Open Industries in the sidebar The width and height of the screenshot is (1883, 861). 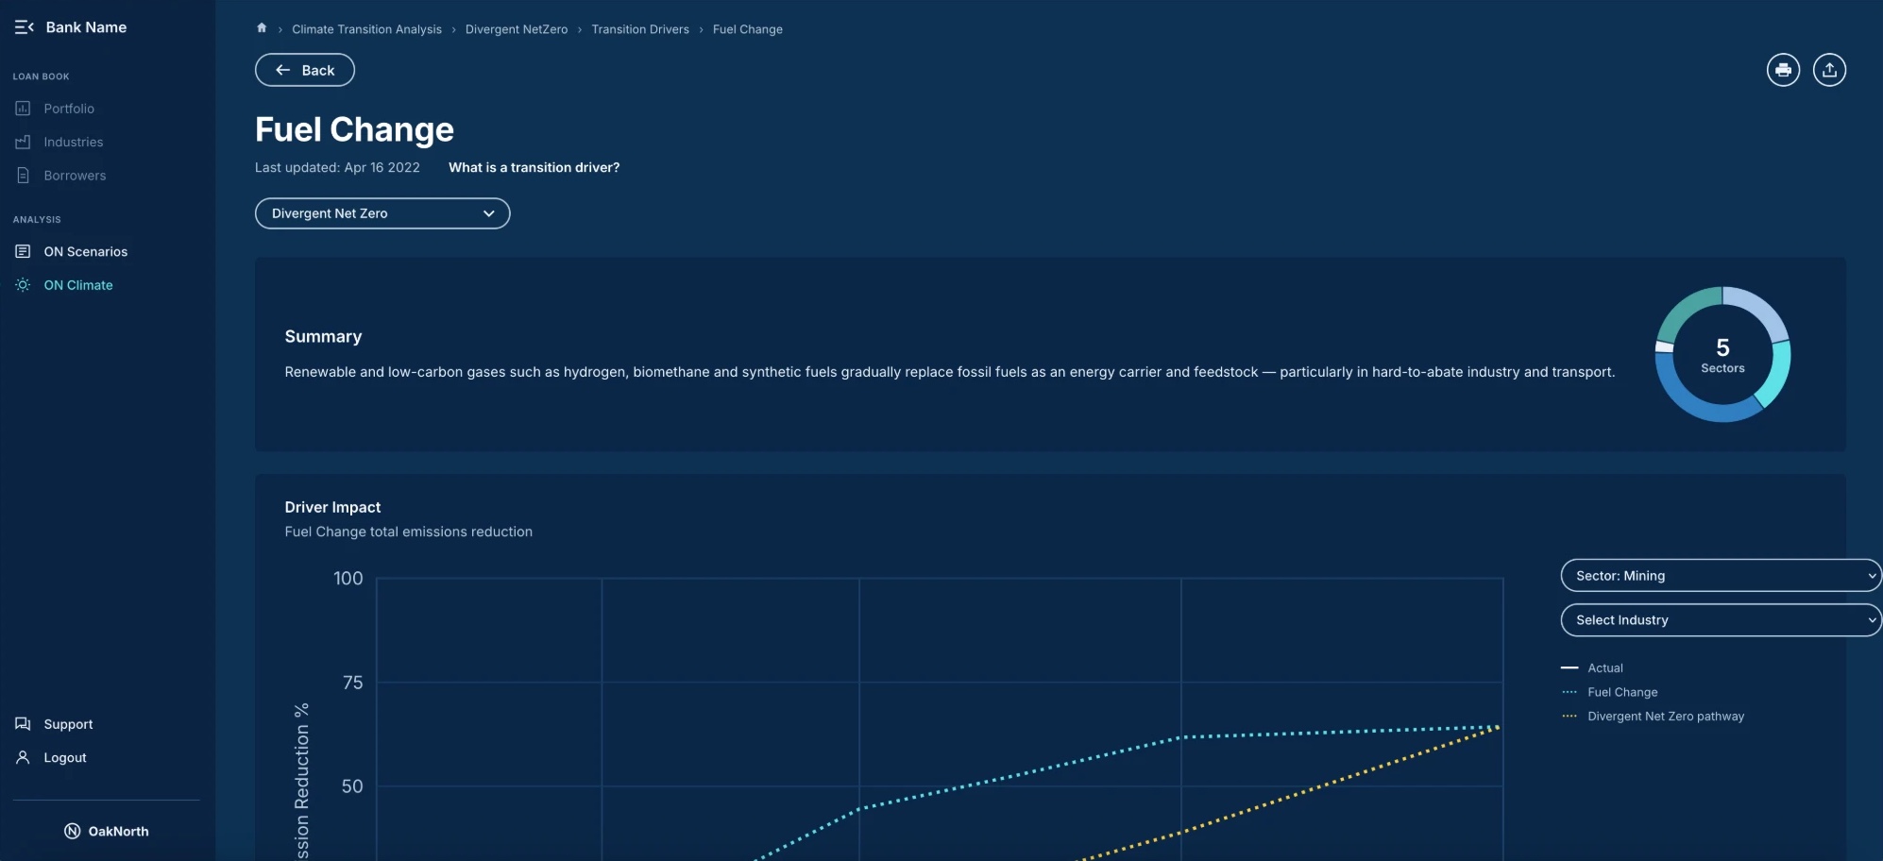coord(74,142)
